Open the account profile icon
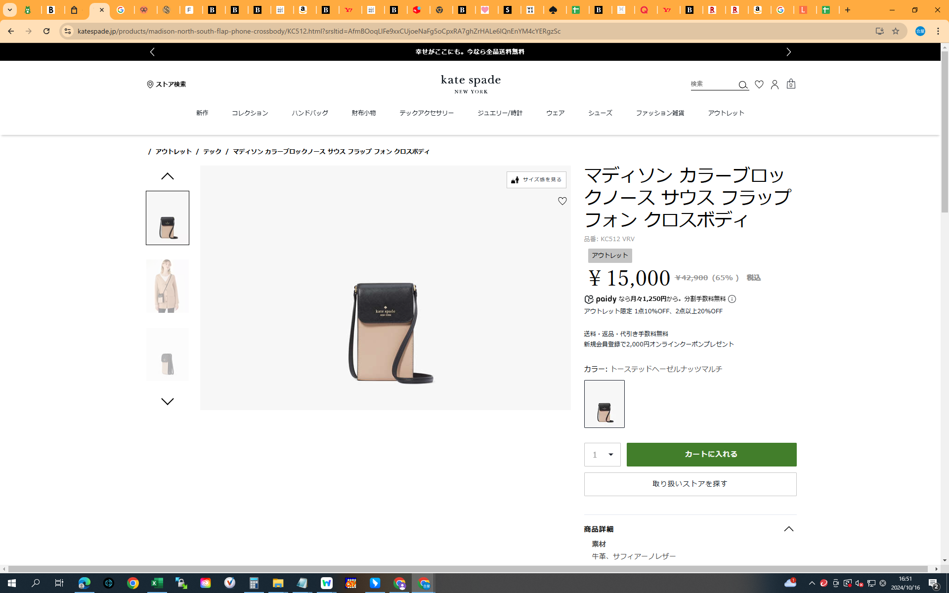949x593 pixels. [x=775, y=85]
